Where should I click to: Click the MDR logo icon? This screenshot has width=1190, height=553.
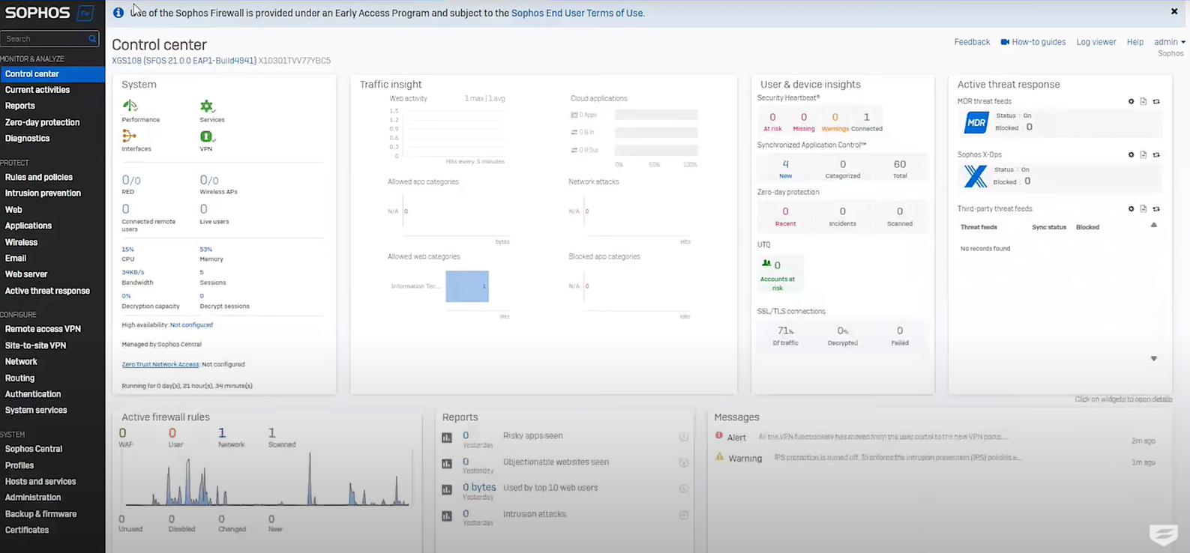(x=976, y=122)
